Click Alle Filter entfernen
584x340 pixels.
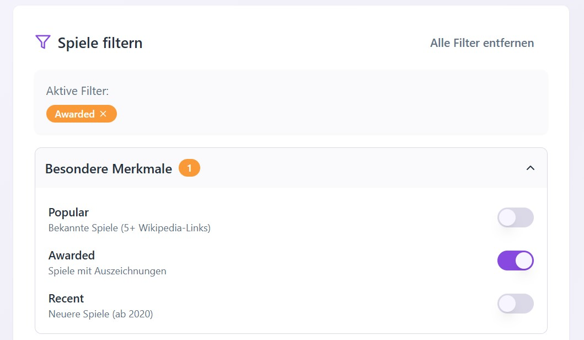pos(481,43)
